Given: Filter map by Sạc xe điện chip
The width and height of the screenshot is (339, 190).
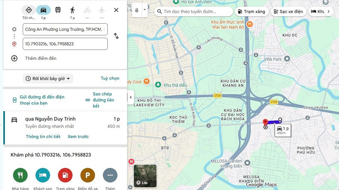Looking at the screenshot, I should 289,11.
